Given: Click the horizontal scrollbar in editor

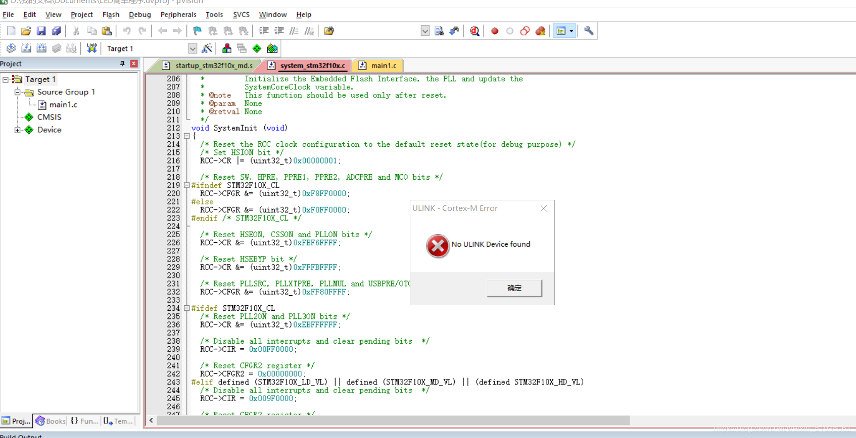Looking at the screenshot, I should [x=393, y=420].
